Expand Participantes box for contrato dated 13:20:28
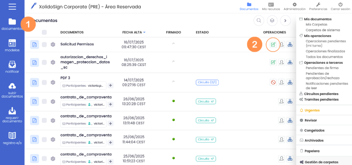Image resolution: width=352 pixels, height=165 pixels. pyautogui.click(x=83, y=104)
